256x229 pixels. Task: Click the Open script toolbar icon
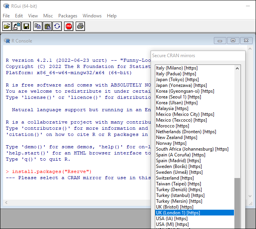click(x=7, y=26)
